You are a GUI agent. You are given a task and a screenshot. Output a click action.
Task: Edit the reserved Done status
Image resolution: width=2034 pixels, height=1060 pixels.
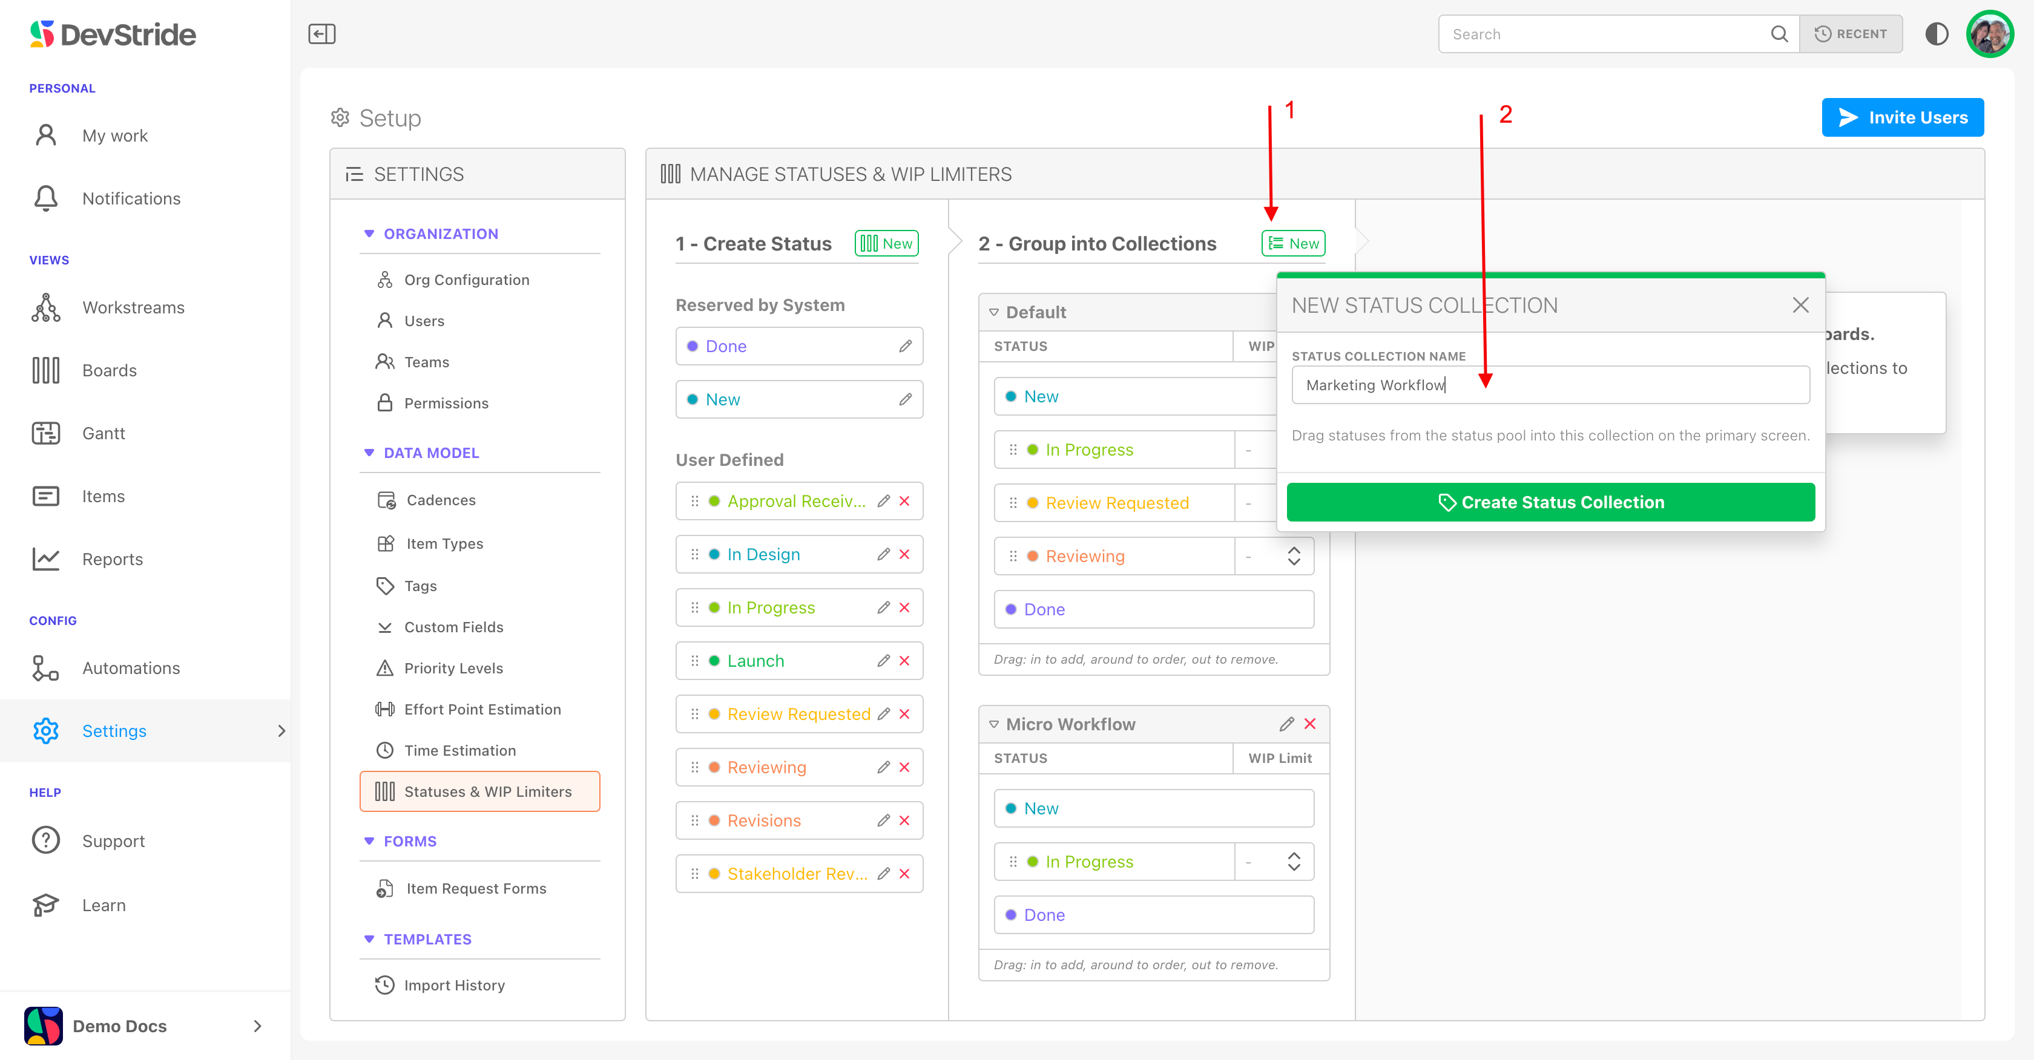point(905,347)
